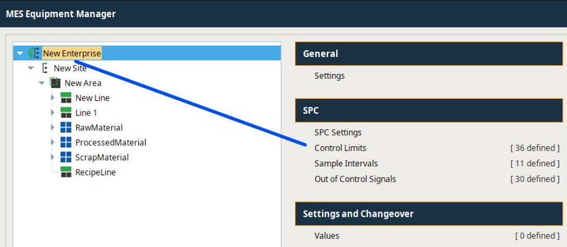
Task: Expand the RawMaterial tree node
Action: tap(53, 127)
